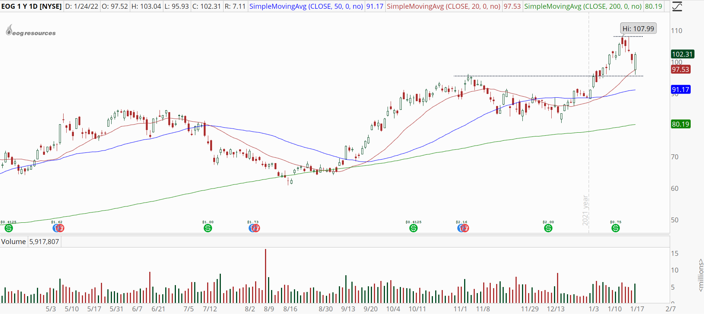The image size is (704, 314).
Task: Click the EOG 1 Y 1D [NYSE] symbol label
Action: 32,6
